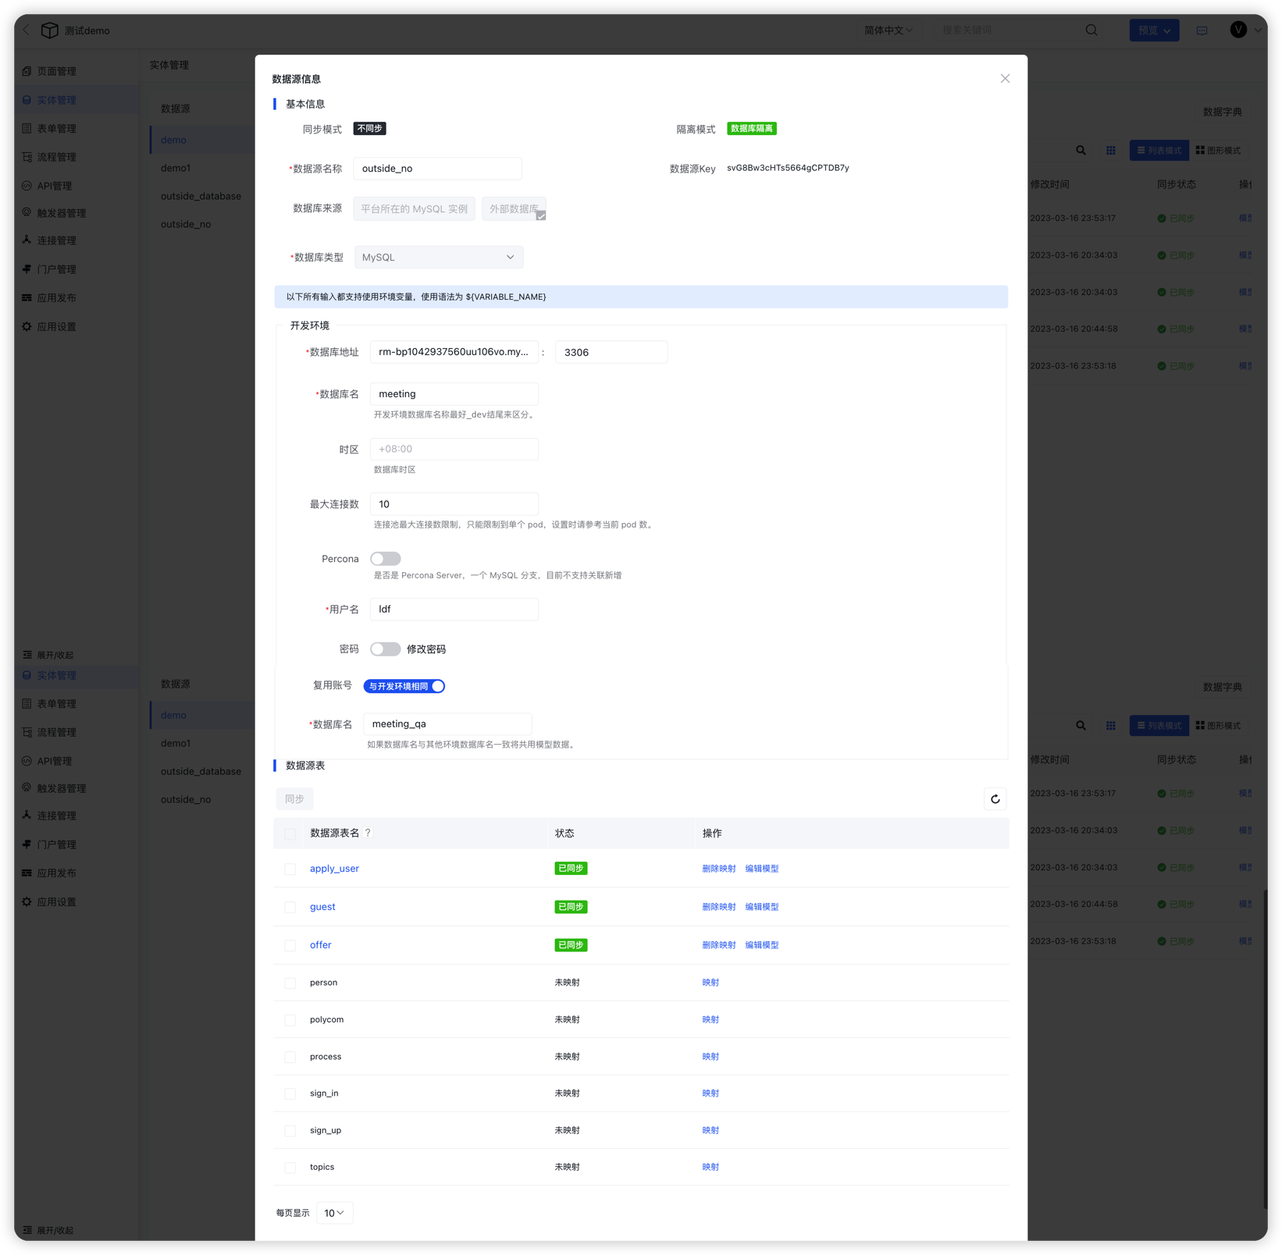Open 表单管理 in the left sidebar

57,129
